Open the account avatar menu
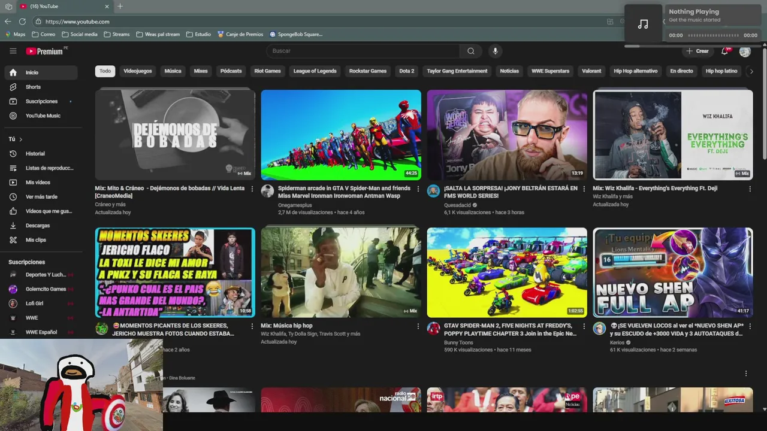Image resolution: width=767 pixels, height=431 pixels. point(745,51)
